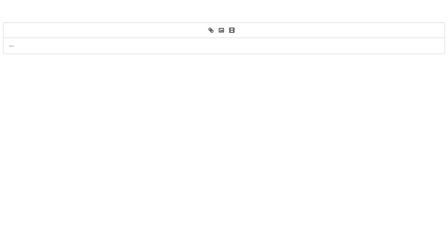Click empty toolbar area beside link icon
The image size is (448, 235).
click(x=105, y=30)
